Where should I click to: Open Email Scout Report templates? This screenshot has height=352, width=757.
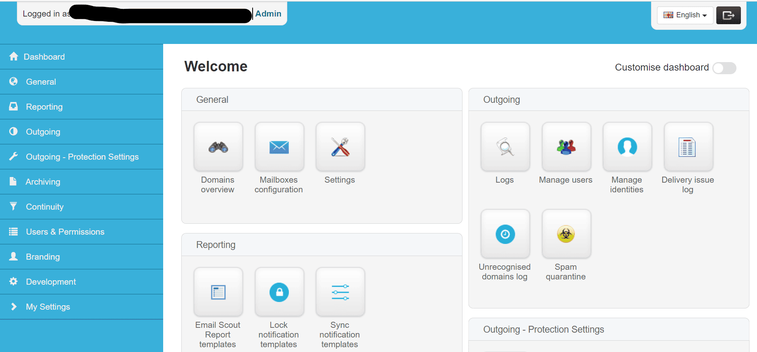(218, 292)
